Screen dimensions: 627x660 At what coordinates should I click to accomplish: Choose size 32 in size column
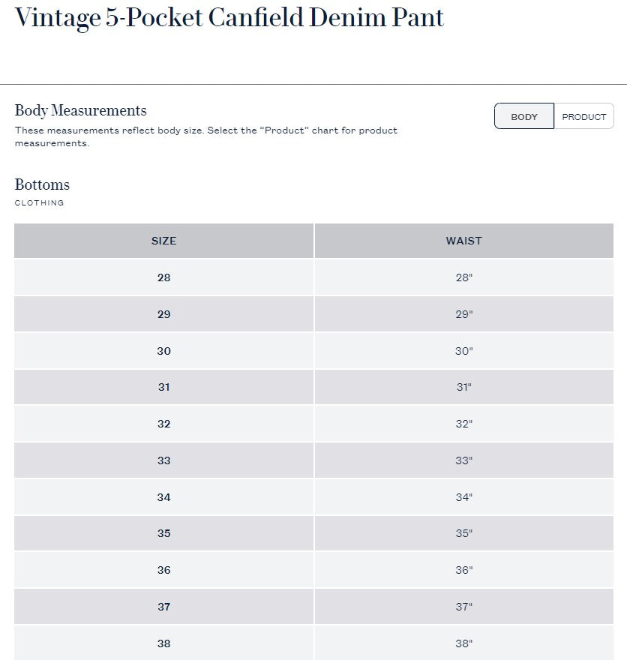pyautogui.click(x=163, y=424)
